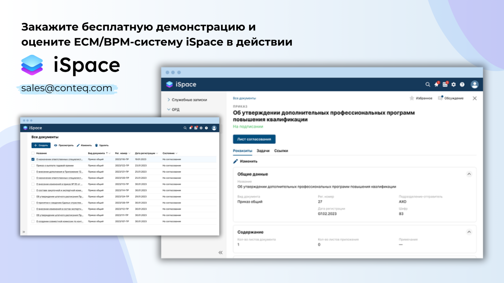Screen dimensions: 504x283
Task: Click registration number 2023/111-ПР cell
Action: [x=122, y=215]
